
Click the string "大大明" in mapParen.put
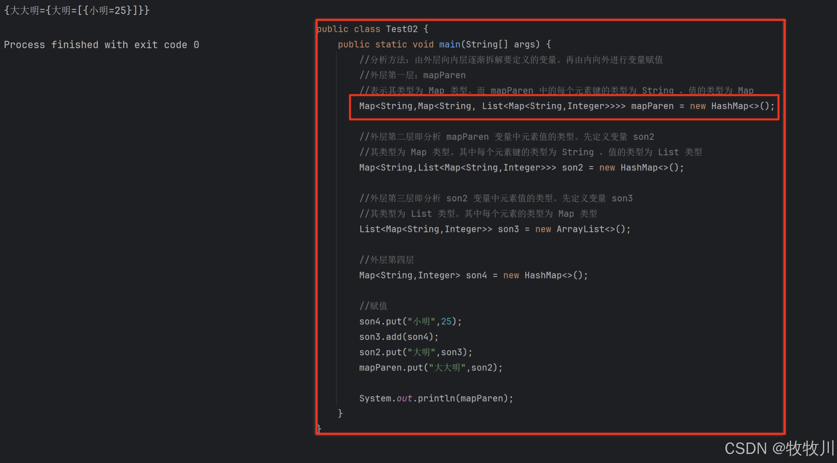(x=447, y=367)
